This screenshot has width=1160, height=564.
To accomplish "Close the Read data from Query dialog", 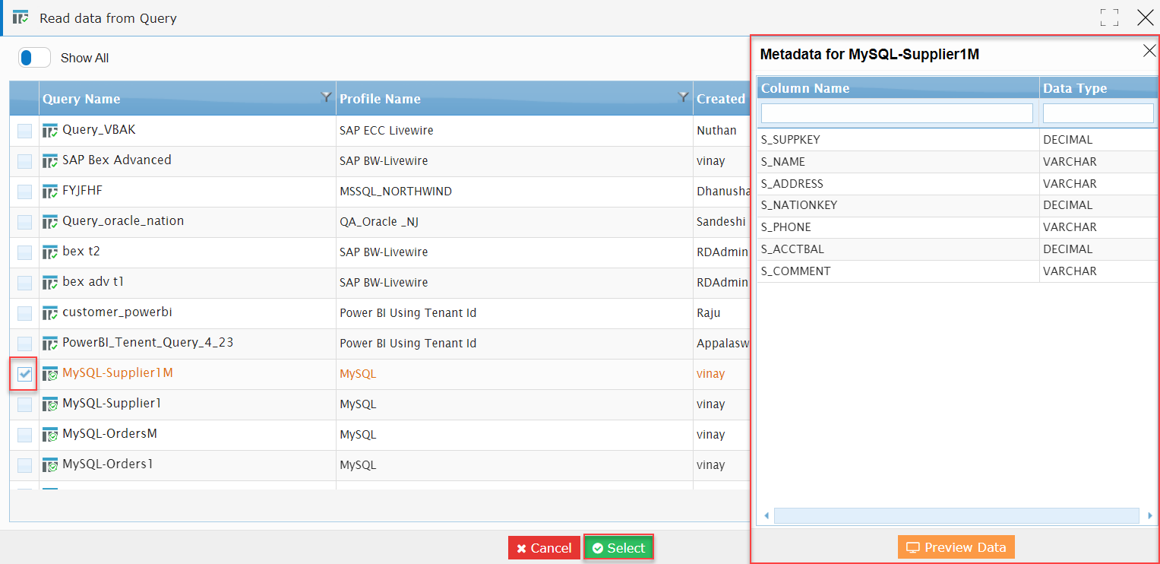I will [1145, 17].
